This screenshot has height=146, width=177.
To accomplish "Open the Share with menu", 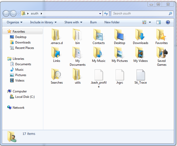I will click(73, 22).
